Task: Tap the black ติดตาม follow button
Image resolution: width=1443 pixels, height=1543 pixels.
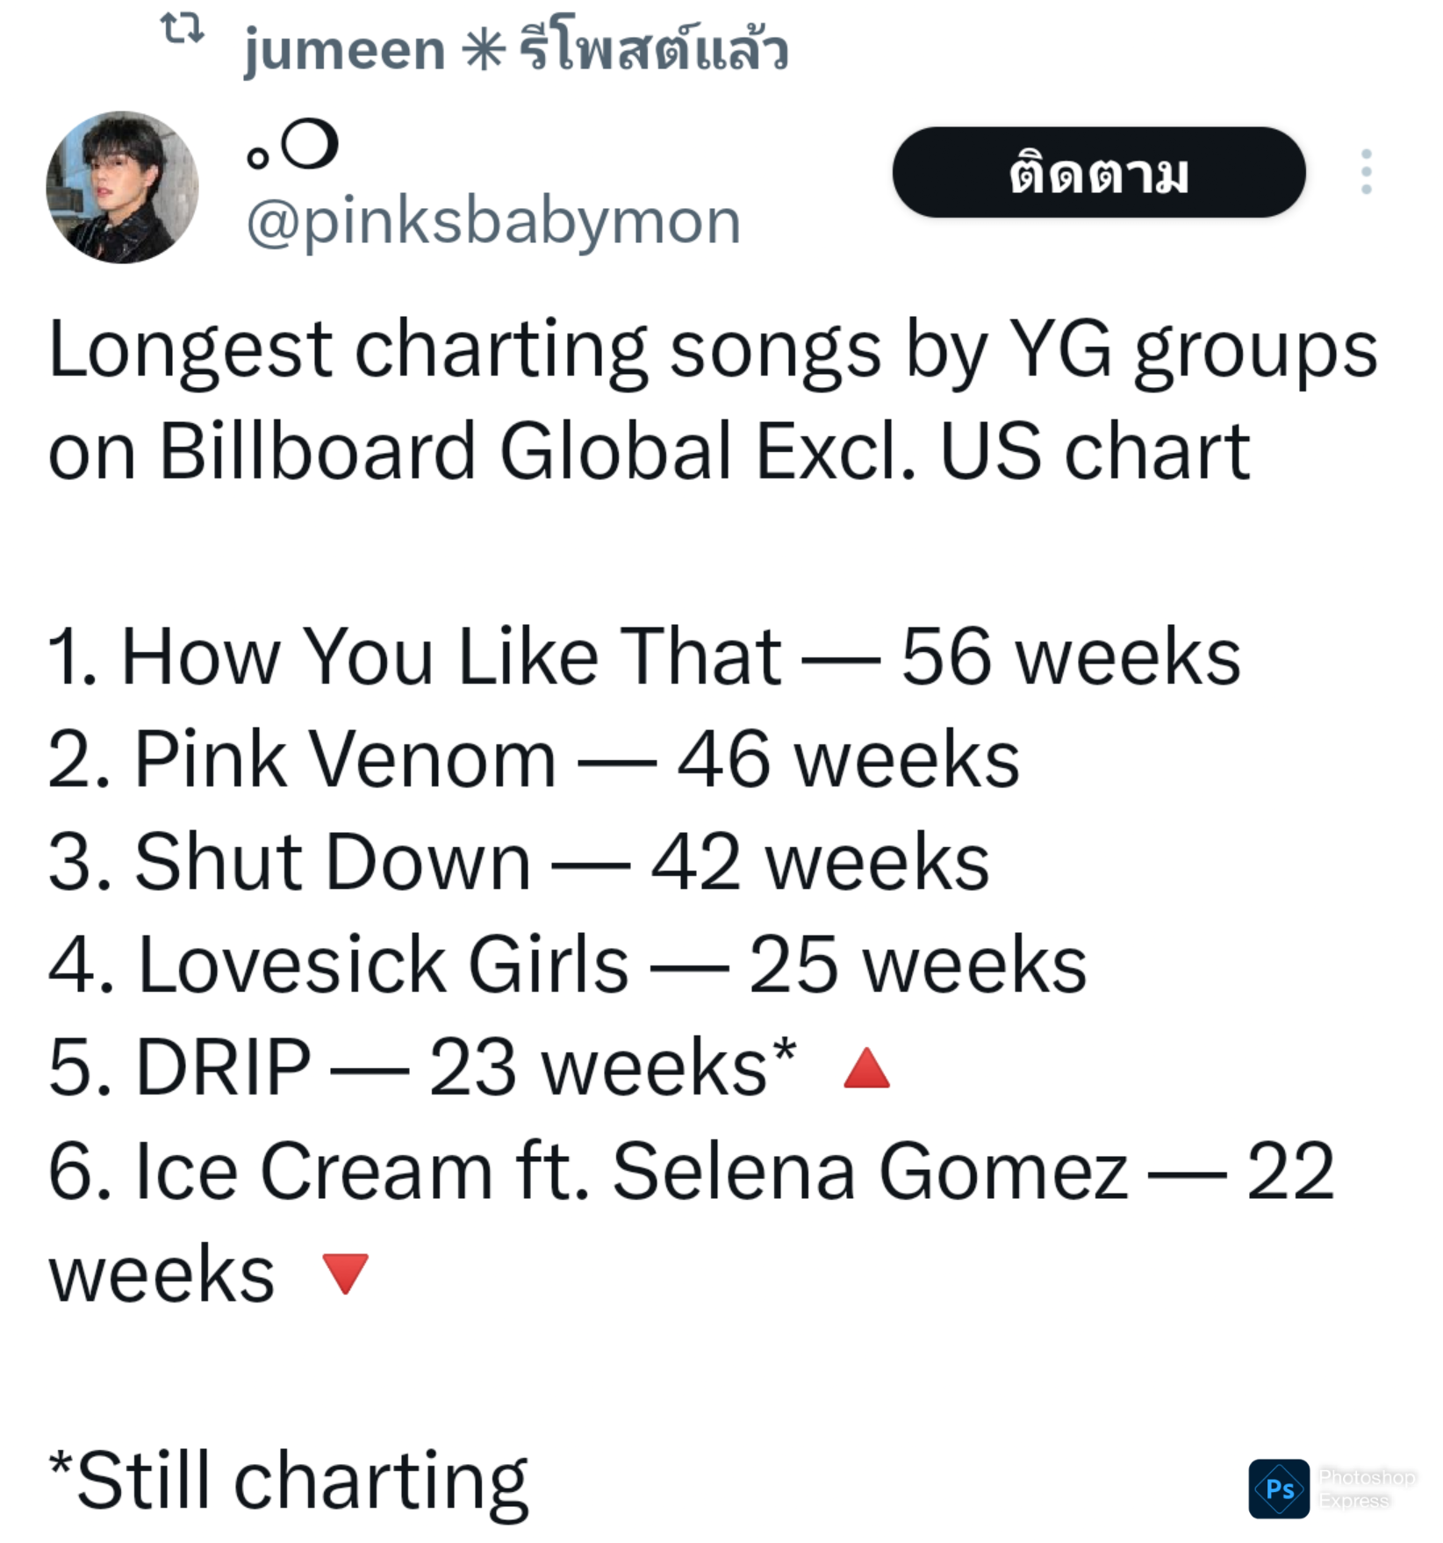Action: point(1099,172)
